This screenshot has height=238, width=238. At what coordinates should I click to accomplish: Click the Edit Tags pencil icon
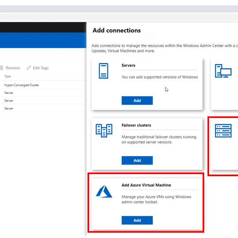tap(29, 68)
